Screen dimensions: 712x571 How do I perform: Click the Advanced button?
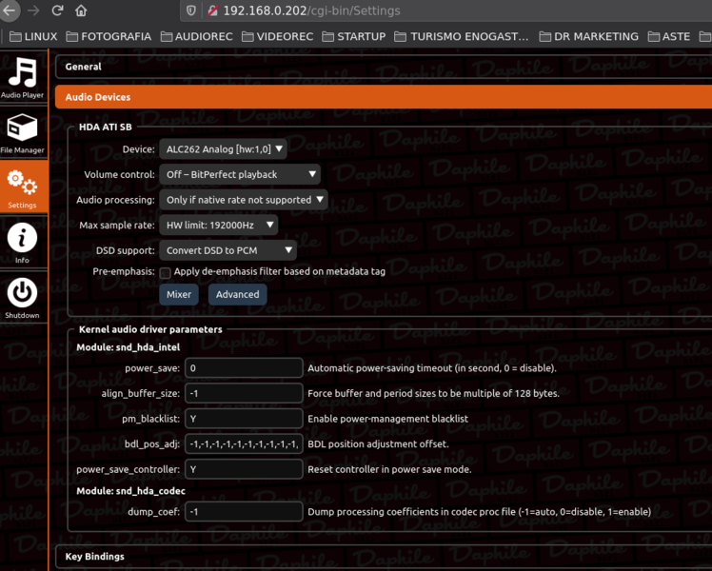tap(238, 295)
